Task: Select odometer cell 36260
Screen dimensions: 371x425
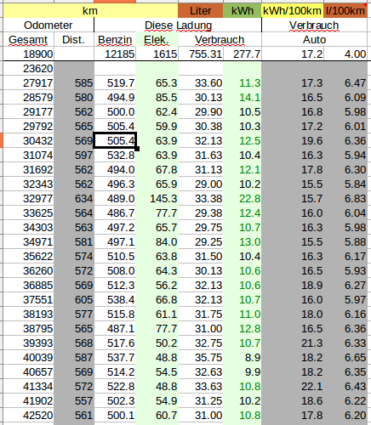Action: [x=28, y=271]
